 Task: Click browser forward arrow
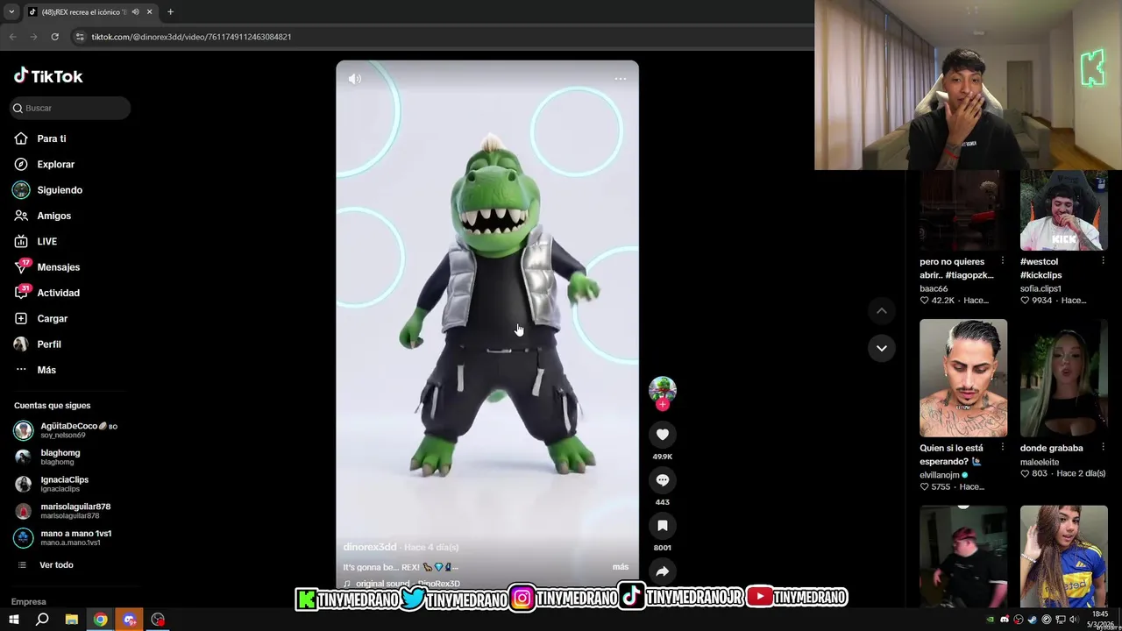click(x=33, y=37)
